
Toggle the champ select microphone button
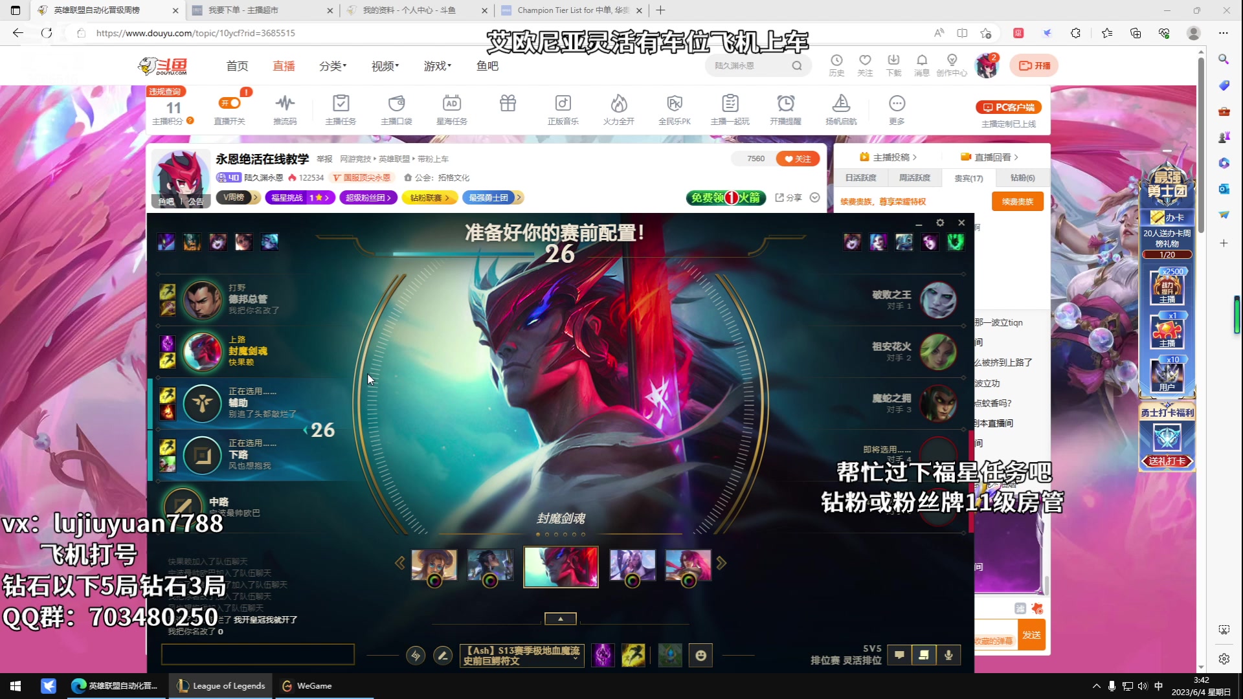pyautogui.click(x=948, y=655)
